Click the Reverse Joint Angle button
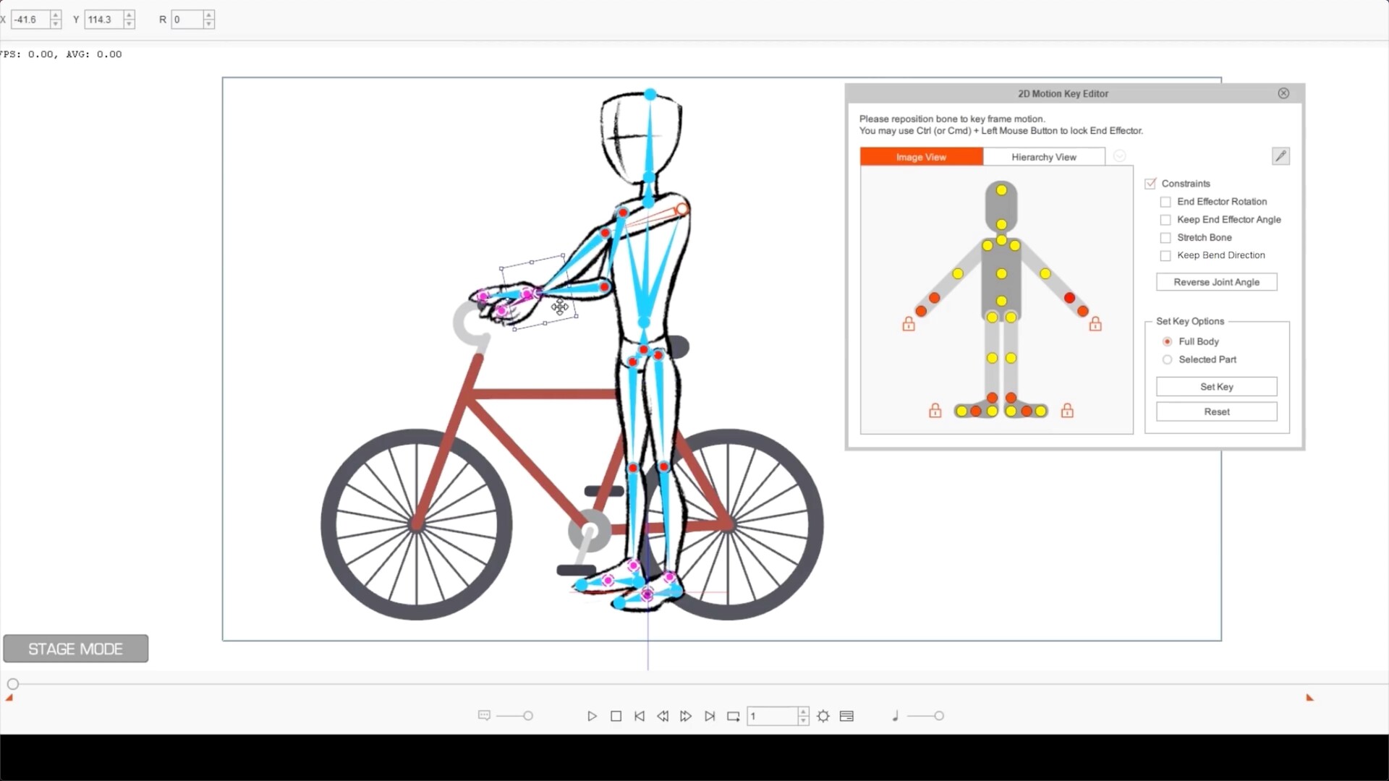The image size is (1389, 781). (x=1216, y=282)
